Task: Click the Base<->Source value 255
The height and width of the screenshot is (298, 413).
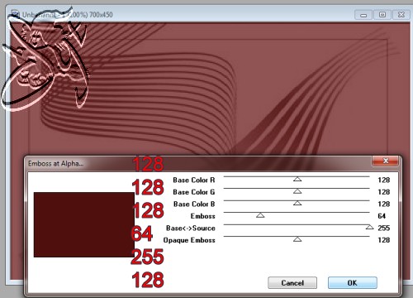Action: [x=384, y=228]
